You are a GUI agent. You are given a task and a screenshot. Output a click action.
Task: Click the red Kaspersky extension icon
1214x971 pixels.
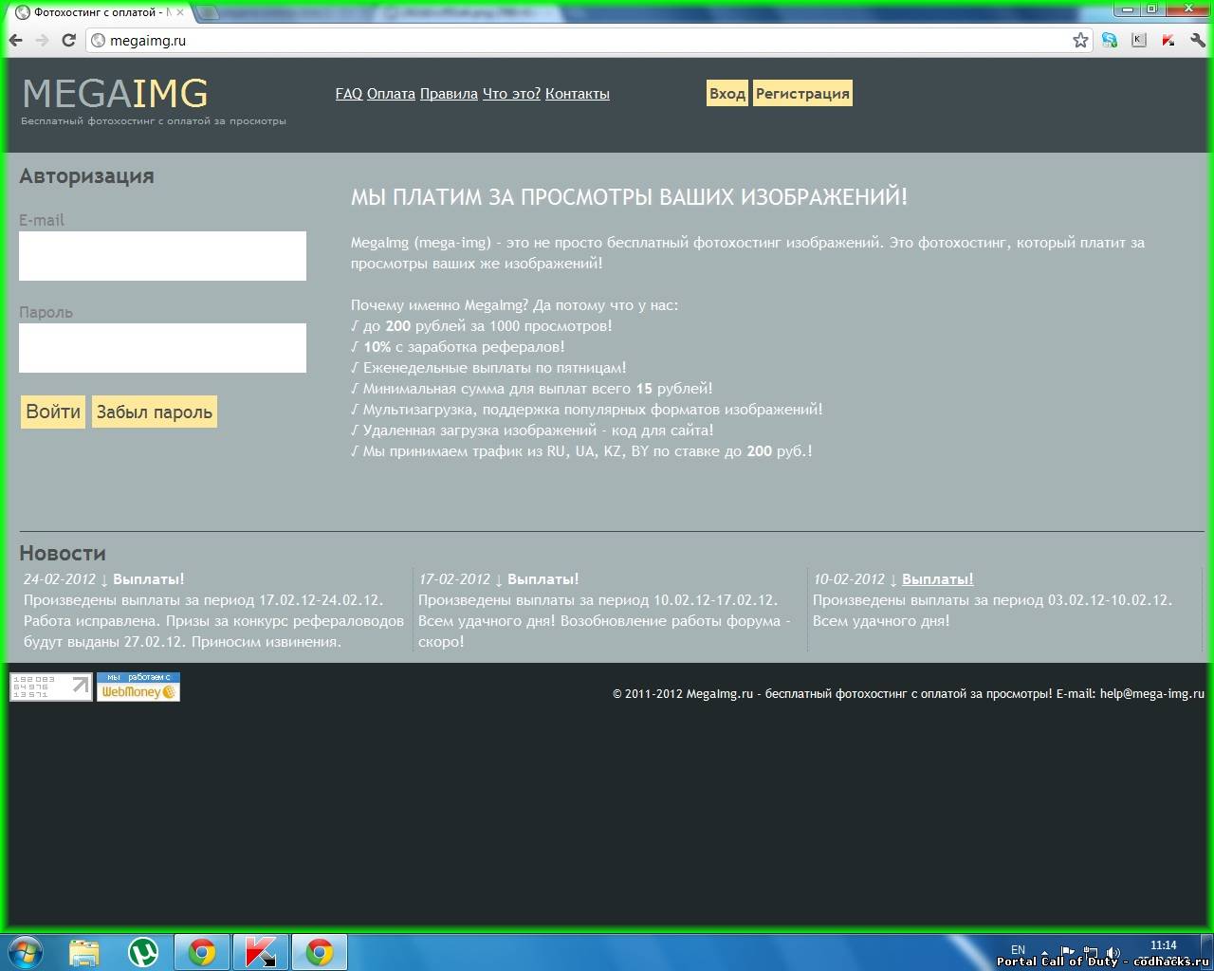[1168, 40]
